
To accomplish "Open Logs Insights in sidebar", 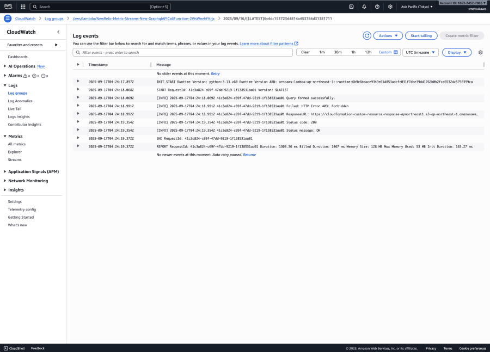I will point(19,116).
